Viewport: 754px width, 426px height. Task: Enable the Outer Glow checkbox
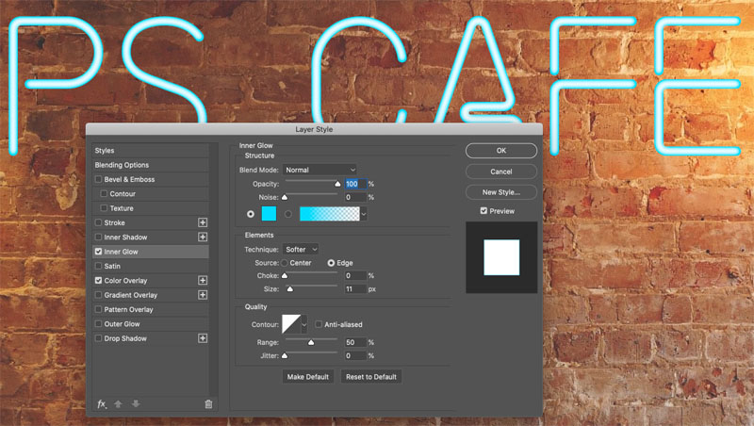click(99, 324)
